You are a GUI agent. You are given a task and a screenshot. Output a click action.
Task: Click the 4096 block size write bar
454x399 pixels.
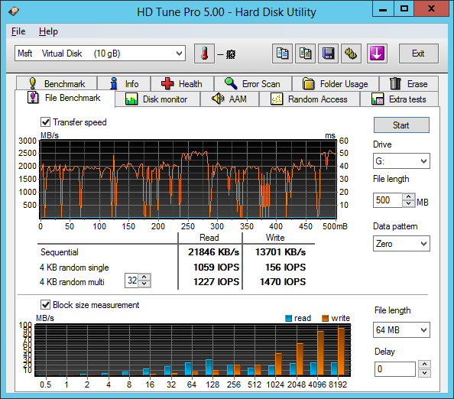320,353
